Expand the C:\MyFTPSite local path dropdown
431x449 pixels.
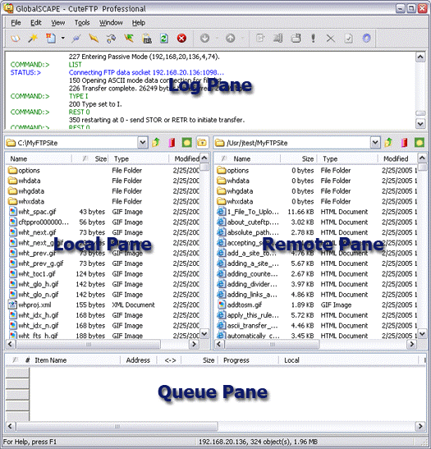[x=143, y=142]
